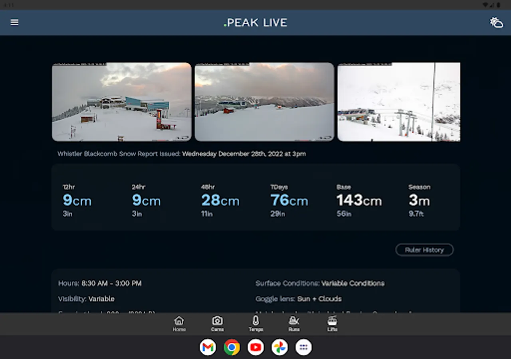Viewport: 511px width, 359px height.
Task: Launch Gmail from the taskbar
Action: tap(208, 347)
